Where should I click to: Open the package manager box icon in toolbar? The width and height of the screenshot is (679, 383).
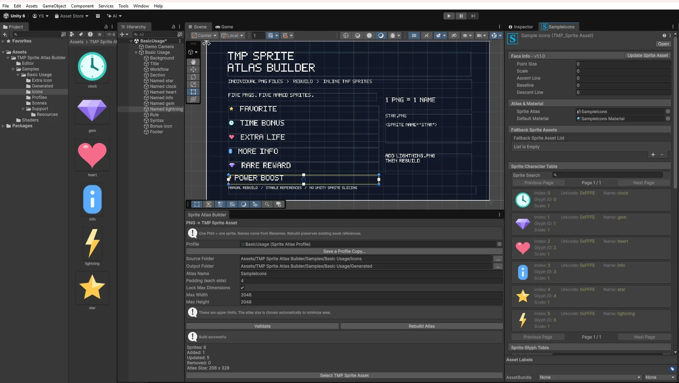point(98,16)
